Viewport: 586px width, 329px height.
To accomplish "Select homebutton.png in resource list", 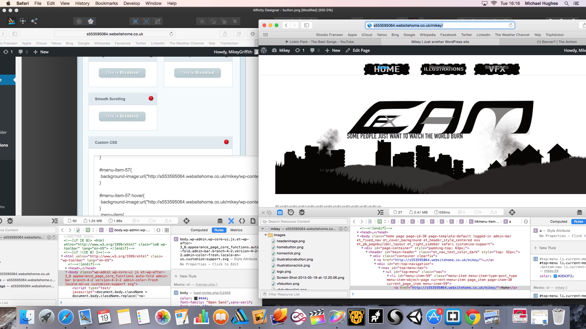I will click(x=290, y=247).
